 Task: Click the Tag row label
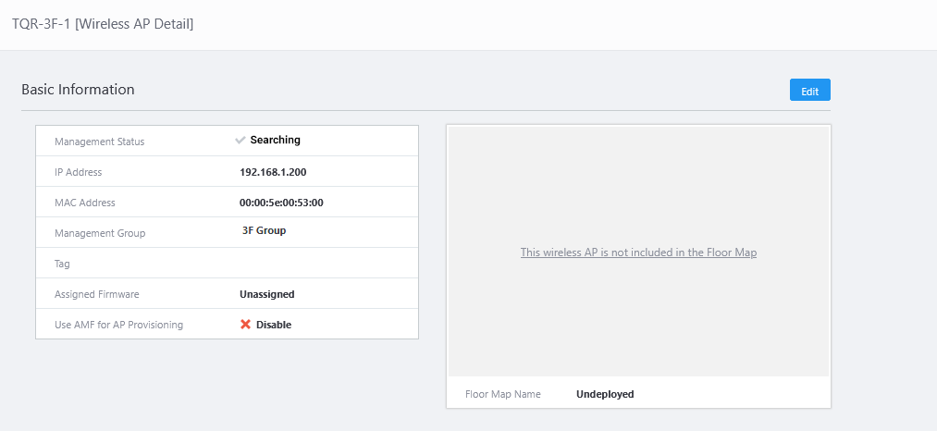(x=62, y=264)
